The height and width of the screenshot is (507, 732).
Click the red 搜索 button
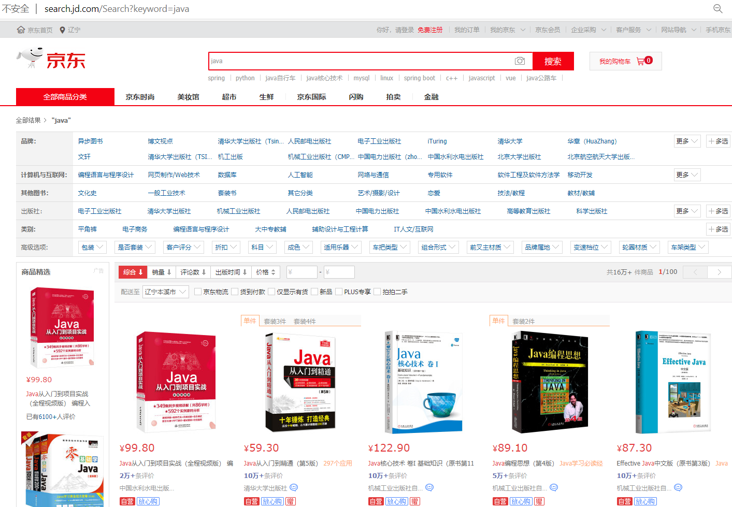pos(553,61)
